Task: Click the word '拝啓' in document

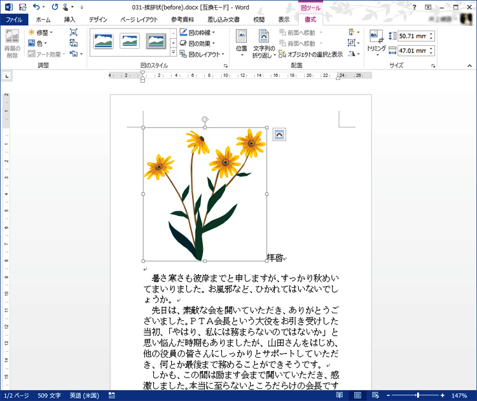Action: 275,258
